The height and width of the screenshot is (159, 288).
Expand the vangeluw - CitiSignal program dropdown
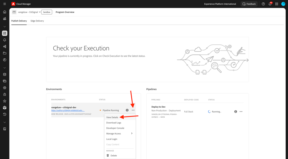[x=40, y=12]
